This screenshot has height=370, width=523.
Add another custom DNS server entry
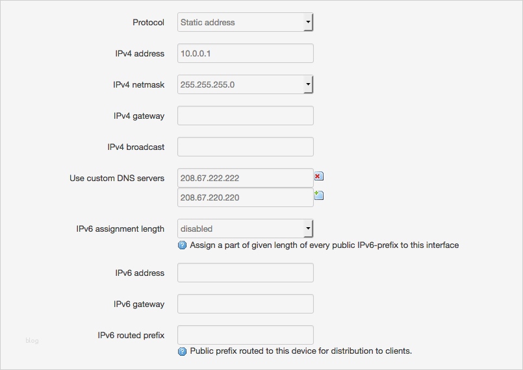click(x=318, y=195)
